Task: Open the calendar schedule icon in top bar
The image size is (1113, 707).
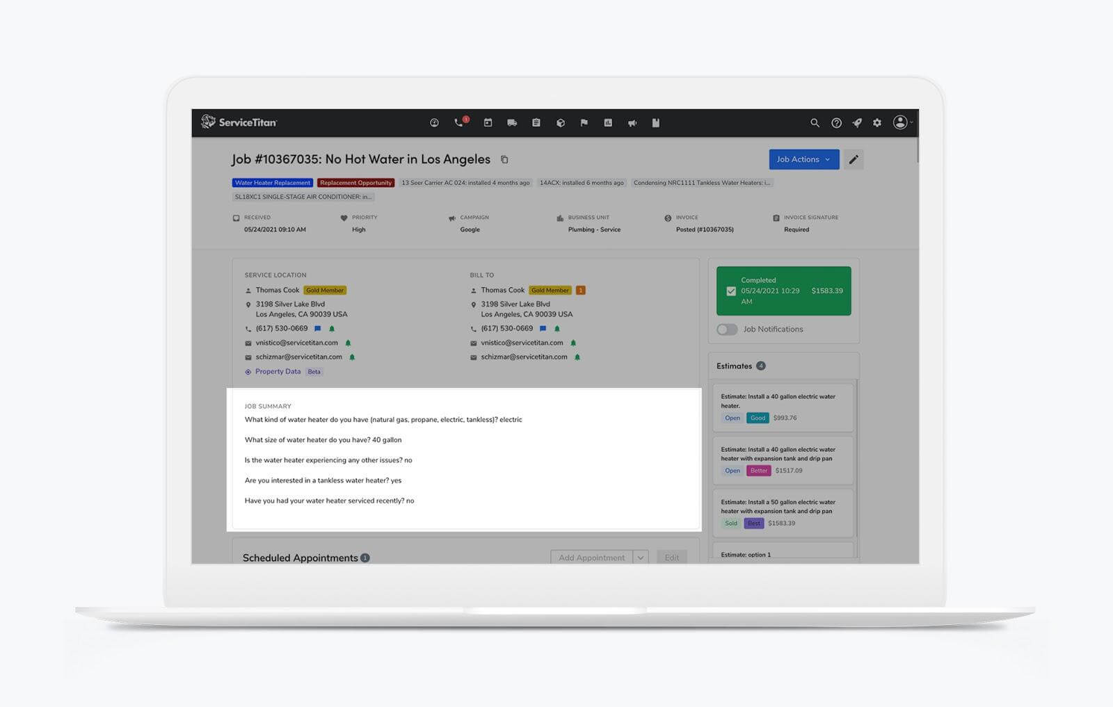Action: click(488, 122)
